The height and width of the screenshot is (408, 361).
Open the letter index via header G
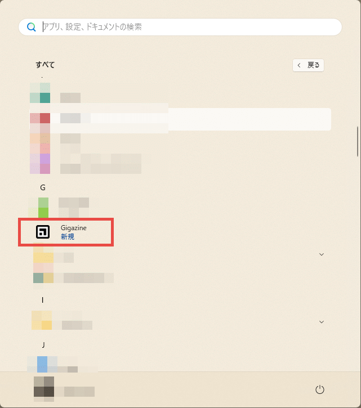(43, 187)
